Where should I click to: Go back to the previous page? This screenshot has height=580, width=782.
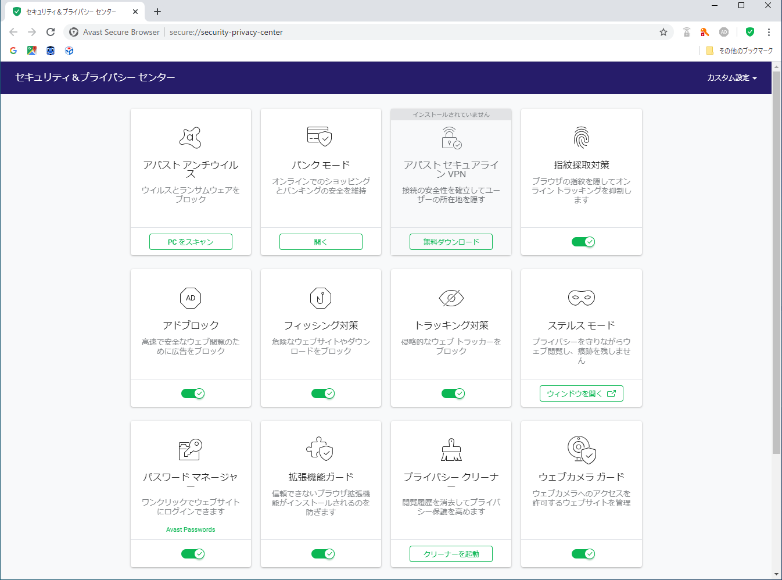(x=13, y=32)
